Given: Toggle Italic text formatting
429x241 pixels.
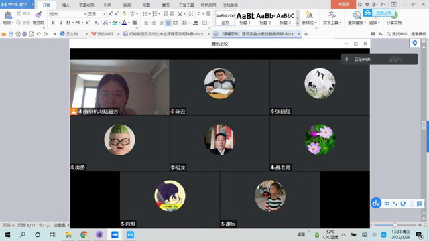Looking at the screenshot, I should pos(61,23).
